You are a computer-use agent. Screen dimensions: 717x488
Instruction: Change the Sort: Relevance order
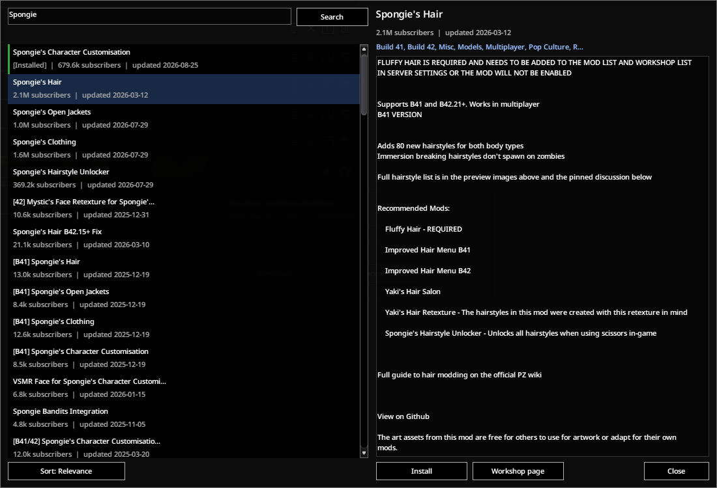click(66, 471)
